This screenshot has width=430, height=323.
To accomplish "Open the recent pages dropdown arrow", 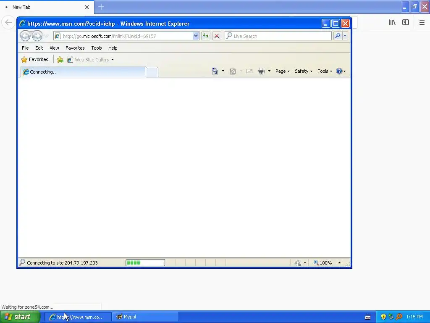I will (x=46, y=36).
